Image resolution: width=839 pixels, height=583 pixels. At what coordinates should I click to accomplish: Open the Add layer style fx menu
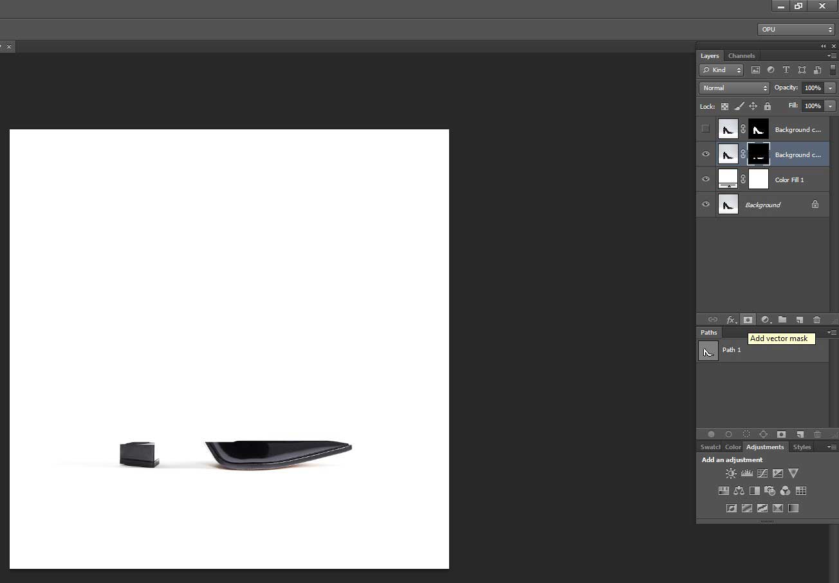[x=731, y=319]
